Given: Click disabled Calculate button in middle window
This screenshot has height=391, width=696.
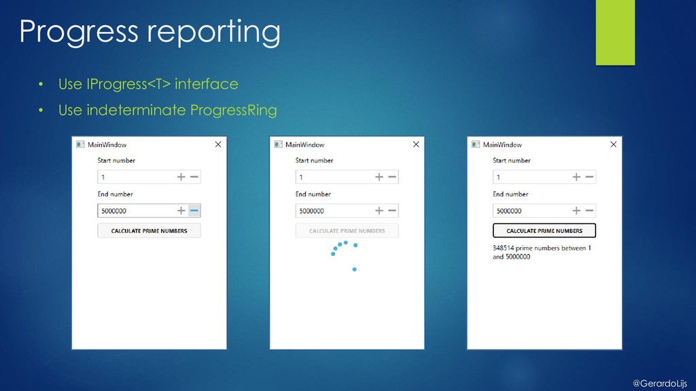Looking at the screenshot, I should [x=347, y=231].
